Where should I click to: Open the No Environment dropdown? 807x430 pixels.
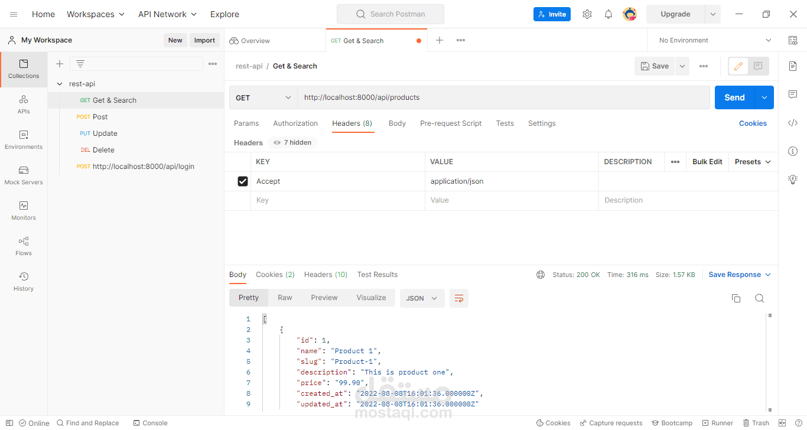tap(715, 40)
